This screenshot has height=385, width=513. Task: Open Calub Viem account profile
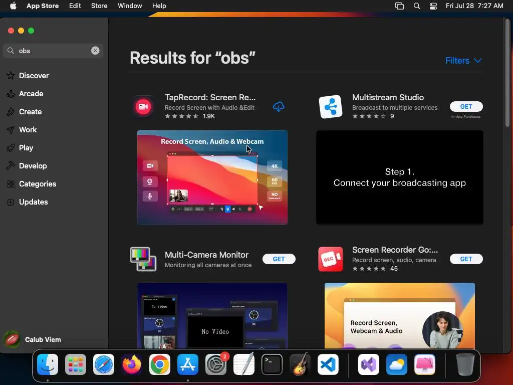(33, 339)
